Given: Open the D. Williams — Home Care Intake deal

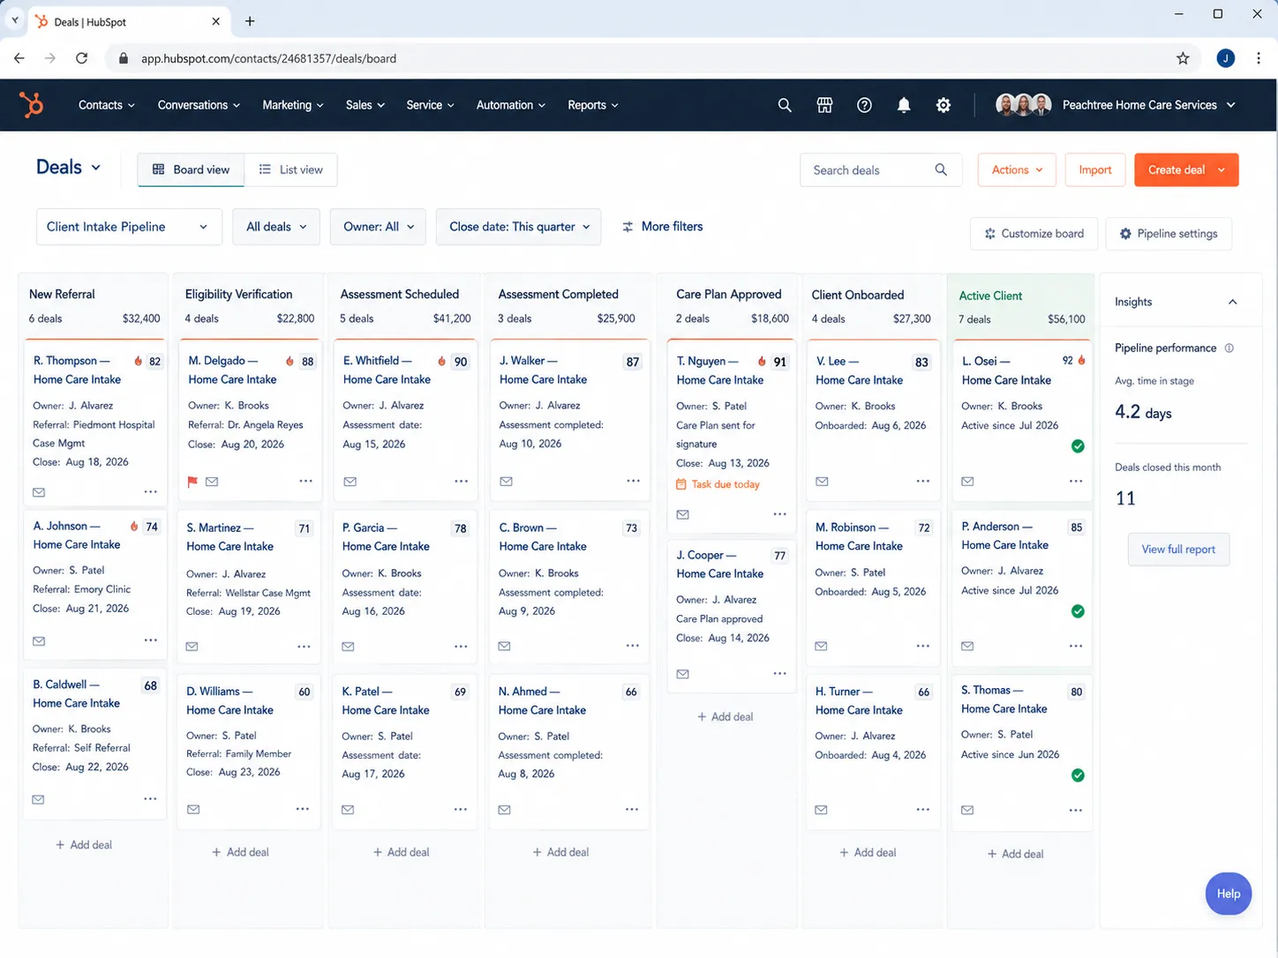Looking at the screenshot, I should point(229,701).
